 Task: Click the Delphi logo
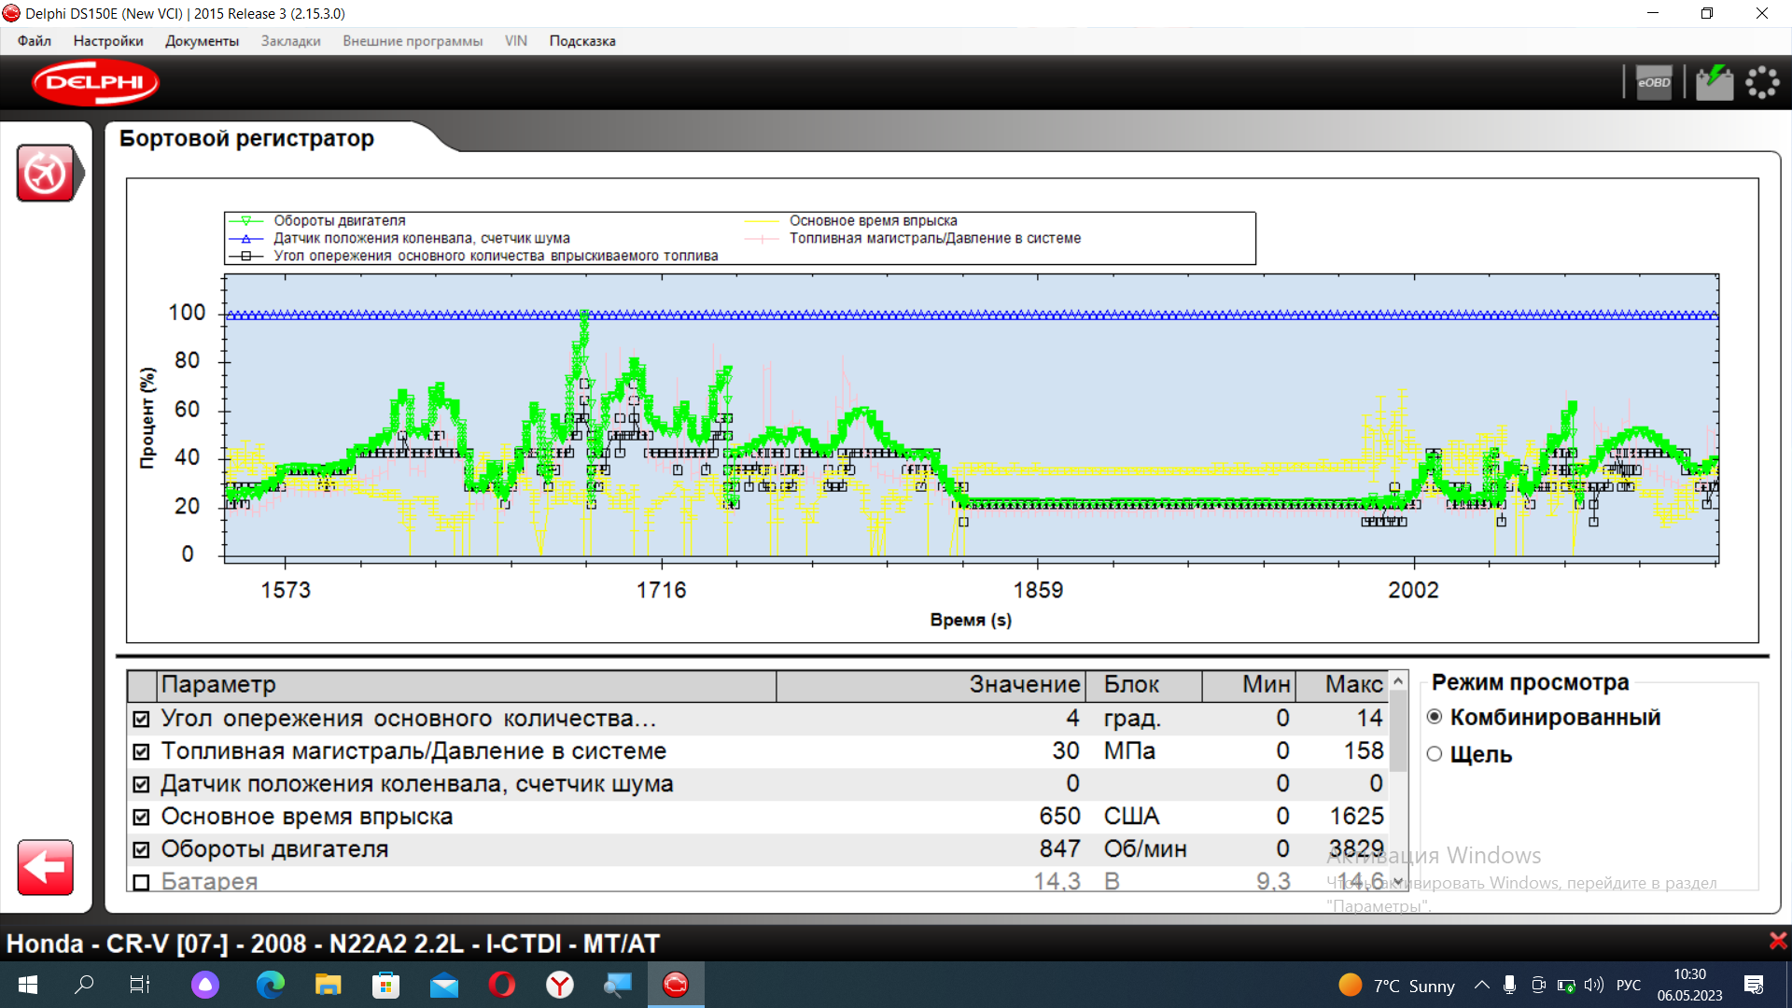(95, 83)
